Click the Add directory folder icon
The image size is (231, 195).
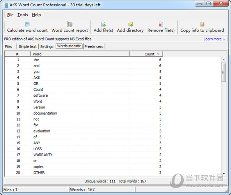click(130, 24)
